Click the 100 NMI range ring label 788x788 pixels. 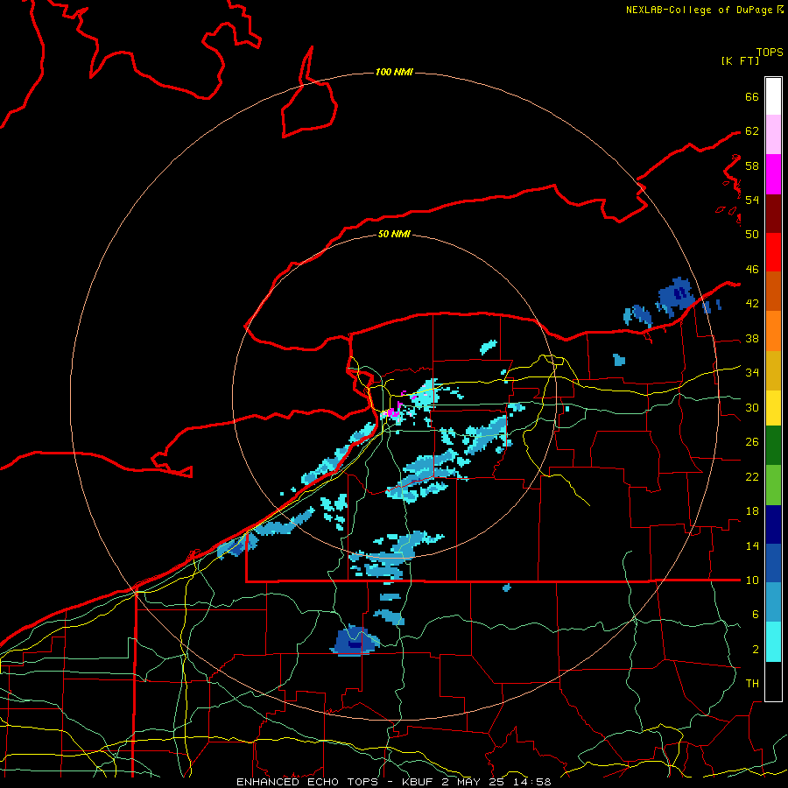pyautogui.click(x=394, y=72)
